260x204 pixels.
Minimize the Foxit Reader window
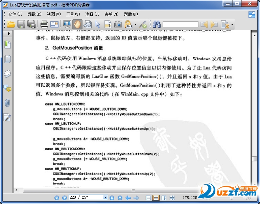(x=228, y=3)
